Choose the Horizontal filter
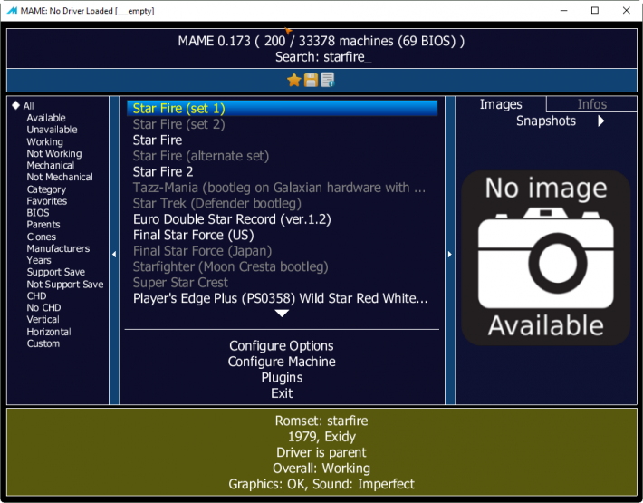 (x=49, y=332)
